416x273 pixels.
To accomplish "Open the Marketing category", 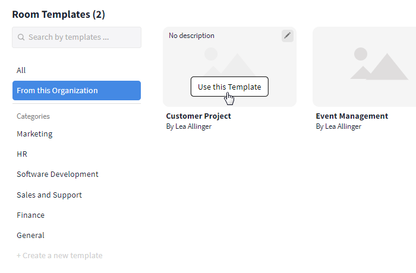I will [34, 134].
